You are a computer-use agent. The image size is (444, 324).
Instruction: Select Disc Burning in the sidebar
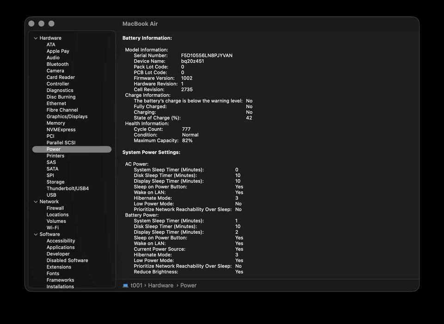(x=61, y=97)
